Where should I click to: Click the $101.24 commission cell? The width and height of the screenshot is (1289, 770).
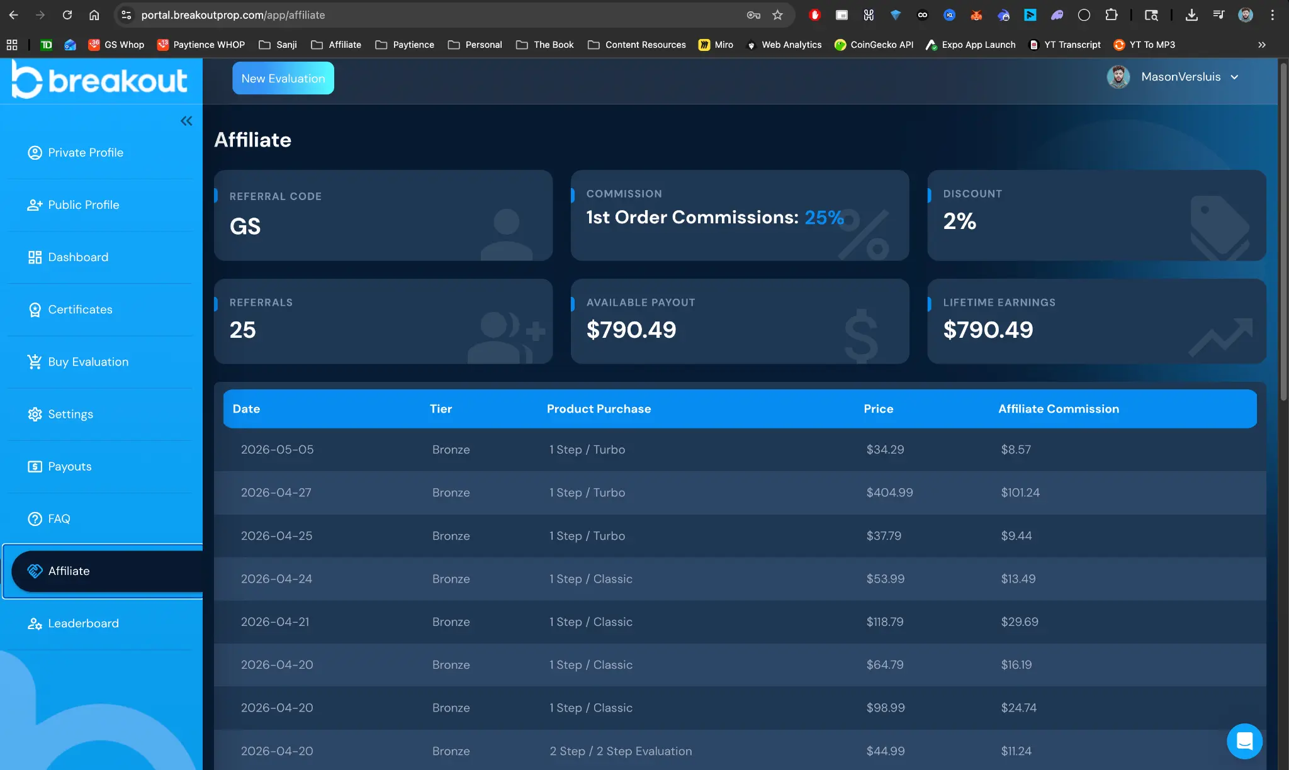(1020, 493)
